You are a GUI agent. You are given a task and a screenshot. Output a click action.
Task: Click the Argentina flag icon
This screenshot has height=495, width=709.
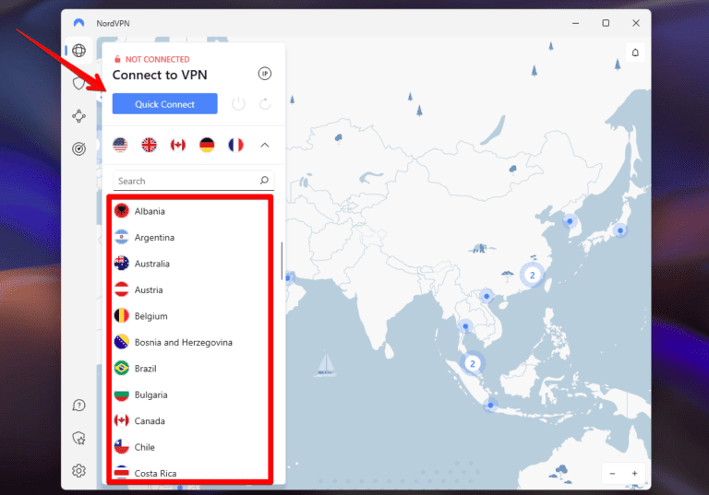point(121,237)
